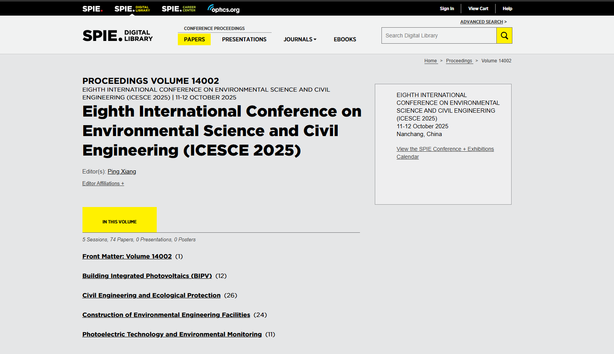Click Sign In link
This screenshot has width=614, height=354.
click(447, 9)
